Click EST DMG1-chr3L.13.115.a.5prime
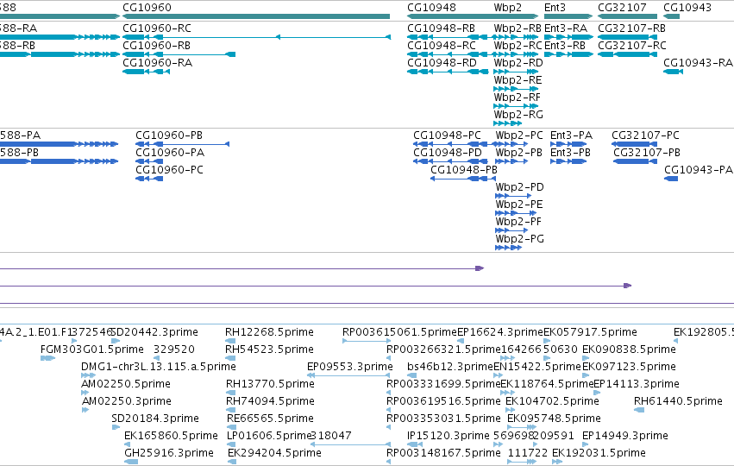Image resolution: width=734 pixels, height=466 pixels. click(x=159, y=367)
